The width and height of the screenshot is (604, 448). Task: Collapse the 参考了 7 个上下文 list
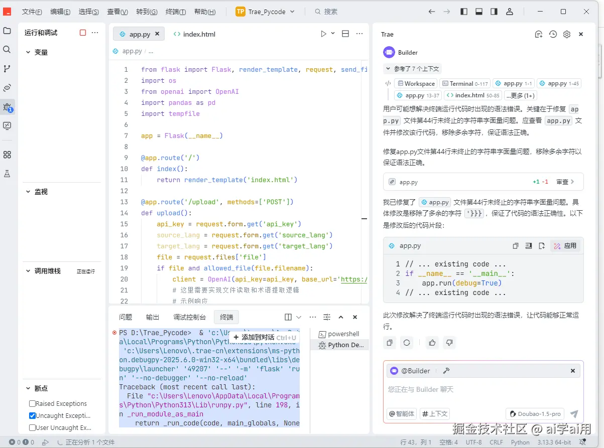coord(412,69)
